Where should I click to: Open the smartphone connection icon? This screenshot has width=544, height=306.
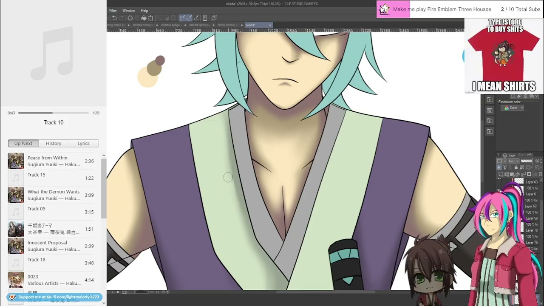(x=205, y=18)
